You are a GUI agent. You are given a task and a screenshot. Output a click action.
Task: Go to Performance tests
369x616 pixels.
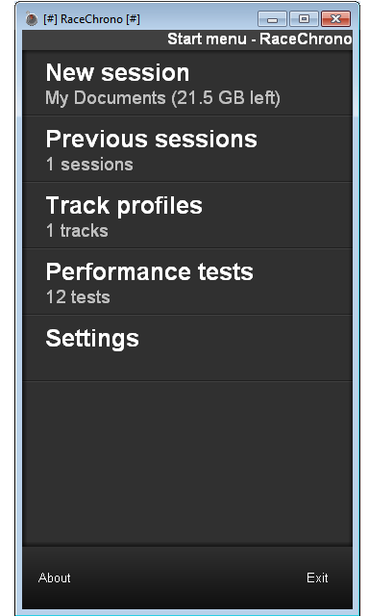point(187,282)
